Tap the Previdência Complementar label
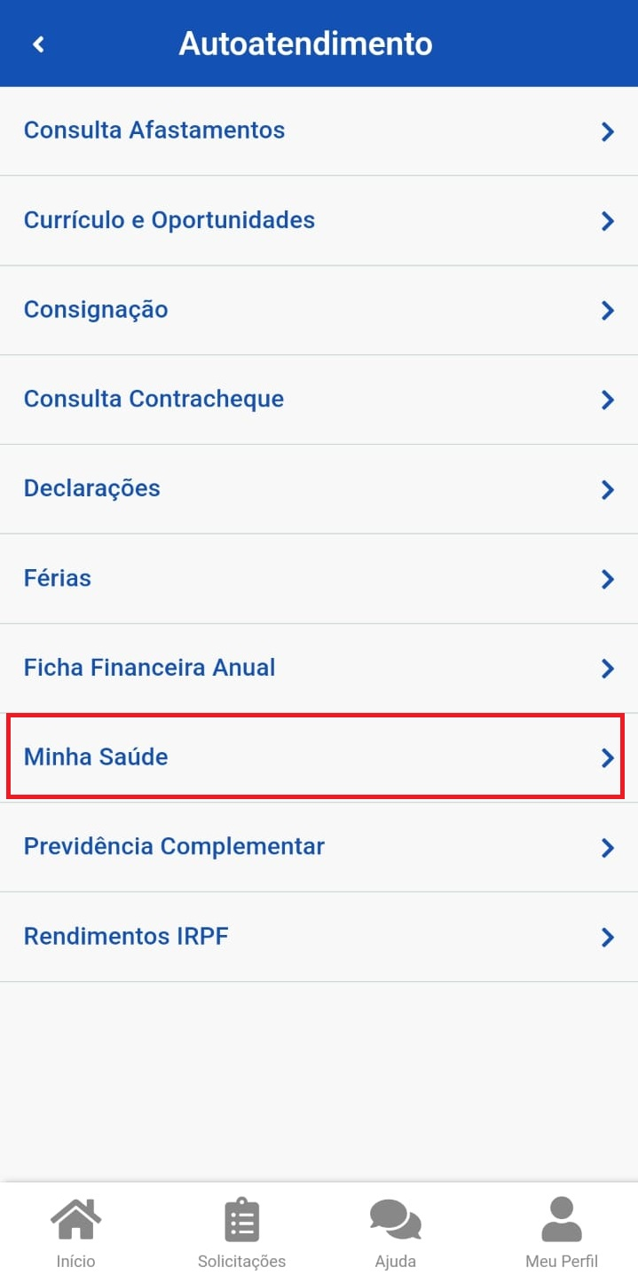 (174, 846)
